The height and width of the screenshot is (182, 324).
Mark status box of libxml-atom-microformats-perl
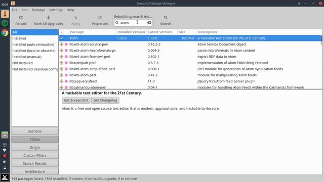(x=61, y=51)
